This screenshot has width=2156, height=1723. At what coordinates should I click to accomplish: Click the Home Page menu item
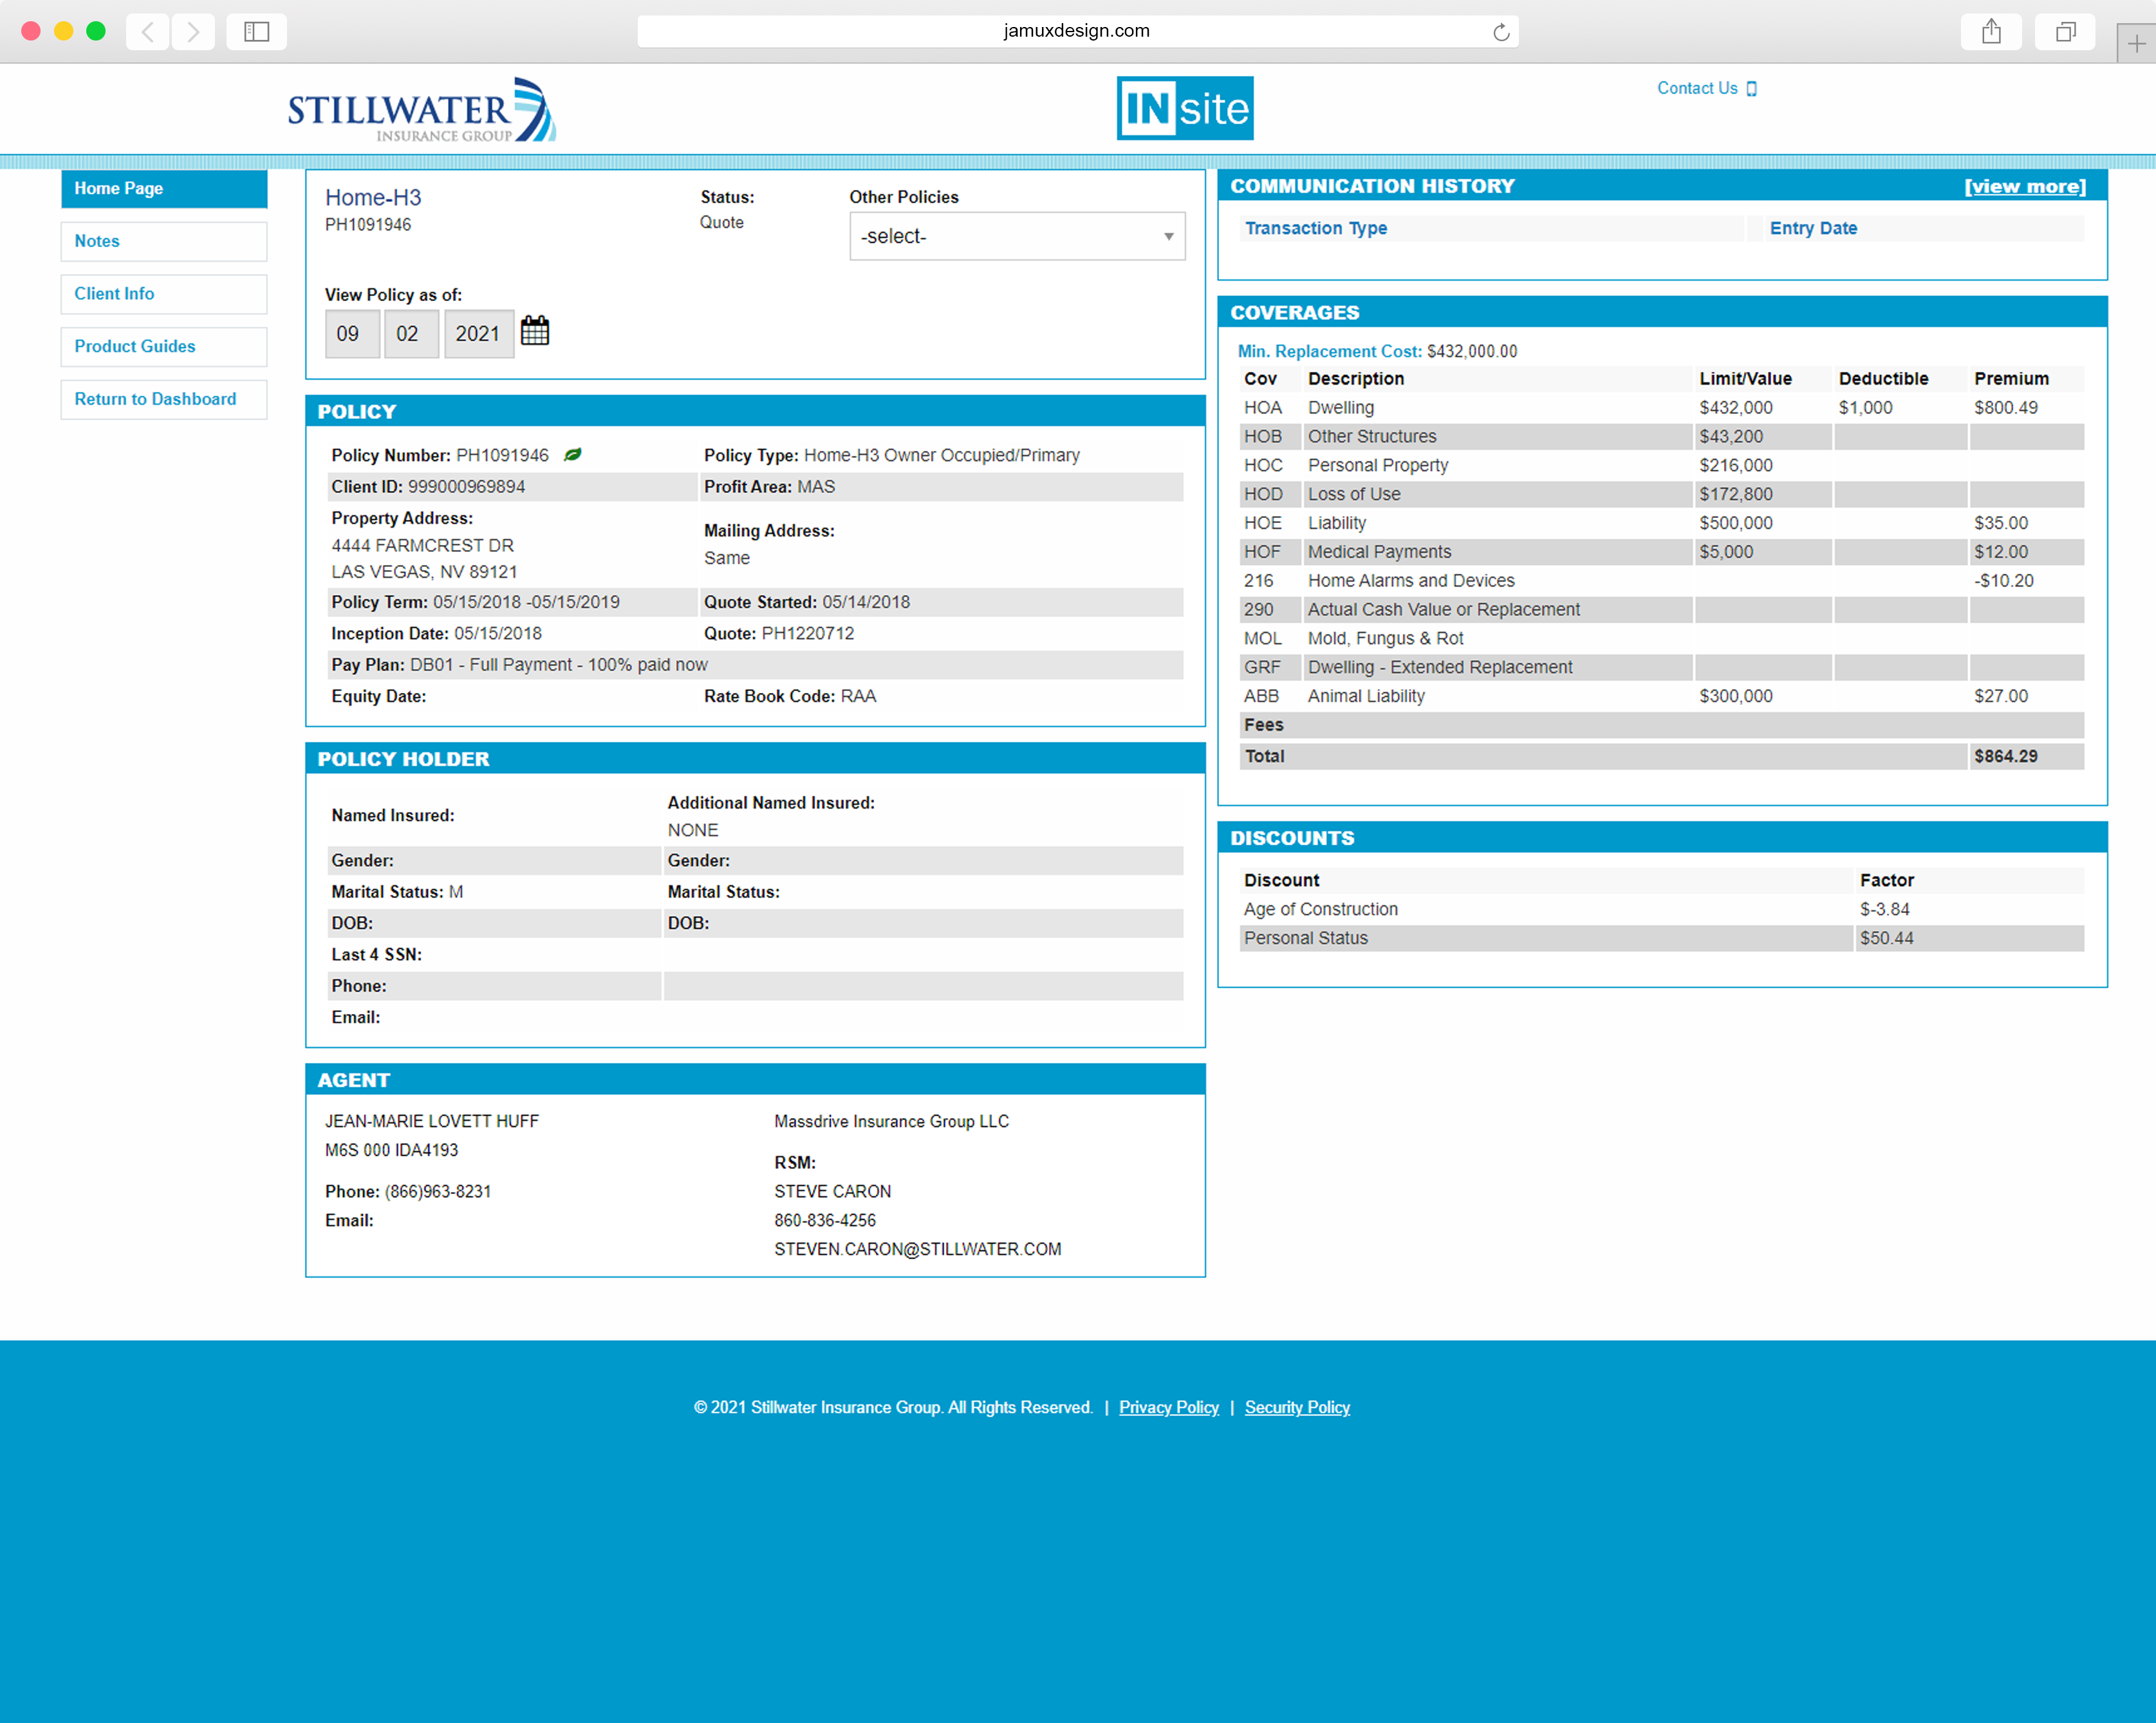tap(164, 188)
